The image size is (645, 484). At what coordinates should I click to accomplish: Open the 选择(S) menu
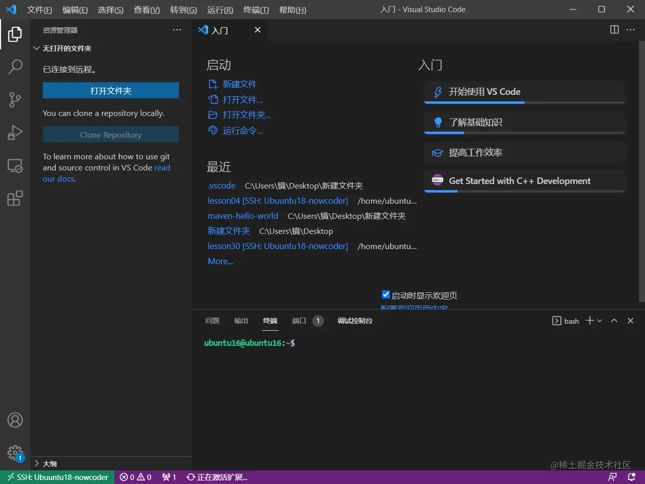pos(110,10)
